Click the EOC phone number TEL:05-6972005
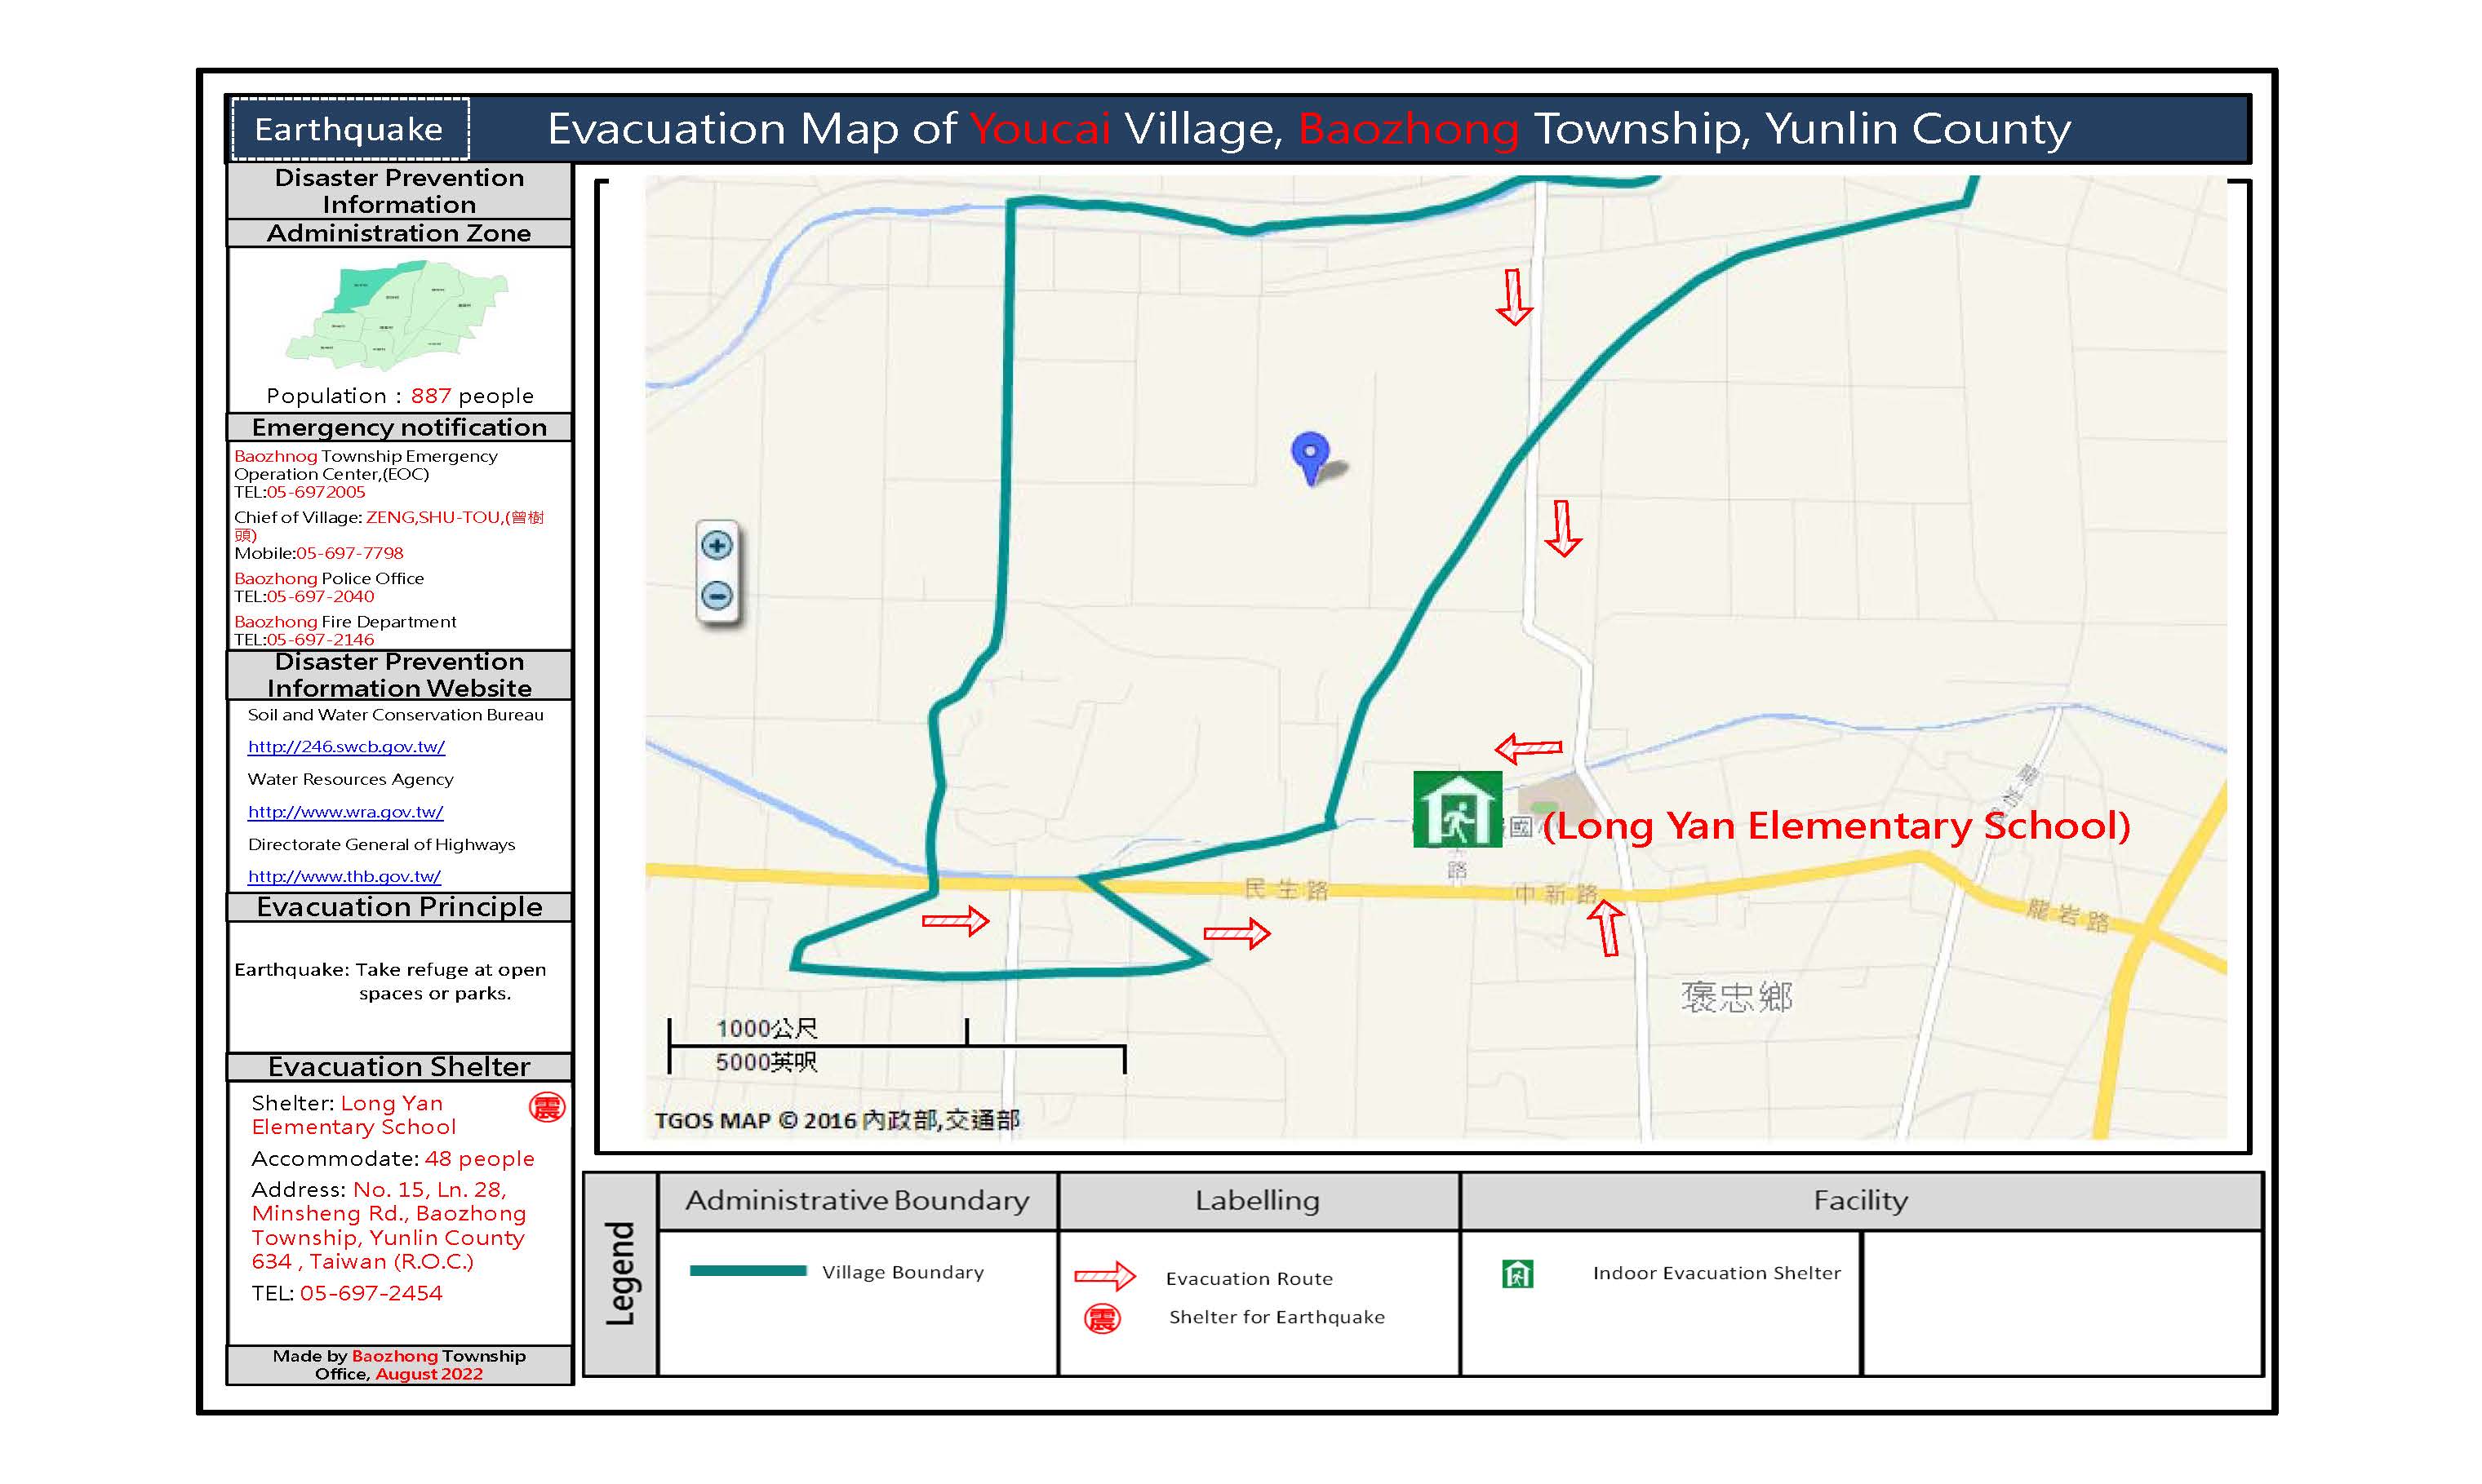Viewport: 2482px width, 1484px height. click(300, 492)
